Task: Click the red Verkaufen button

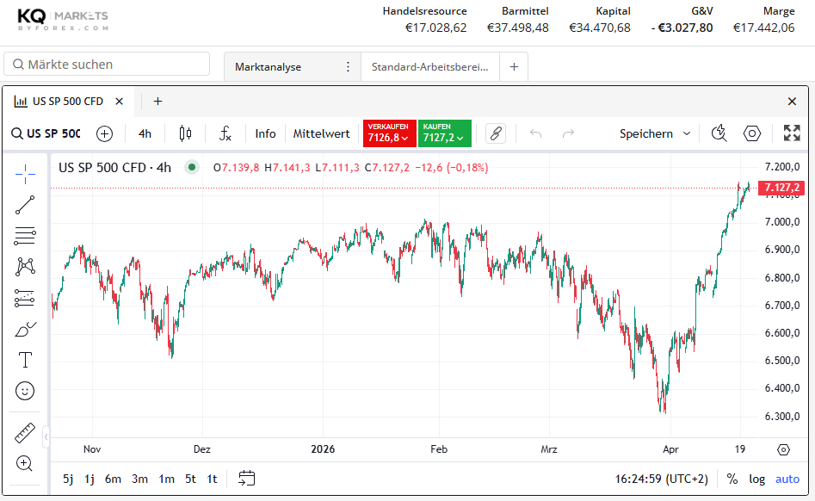Action: point(389,133)
